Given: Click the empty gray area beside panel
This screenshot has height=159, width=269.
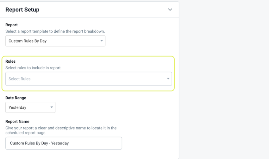Looking at the screenshot, I should coord(224,79).
